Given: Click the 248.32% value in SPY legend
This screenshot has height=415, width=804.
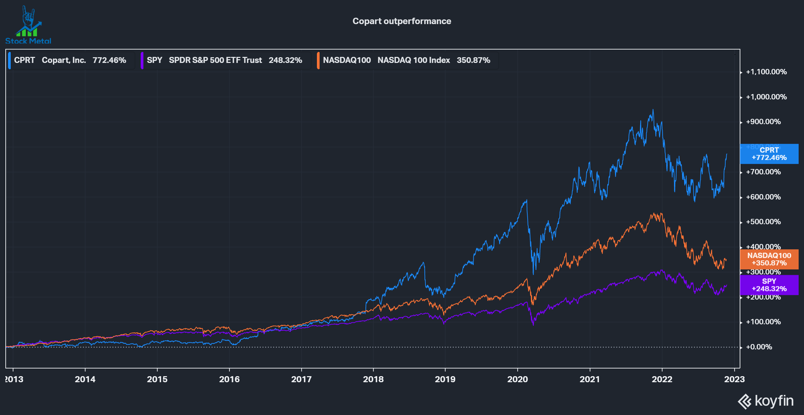Looking at the screenshot, I should tap(285, 60).
